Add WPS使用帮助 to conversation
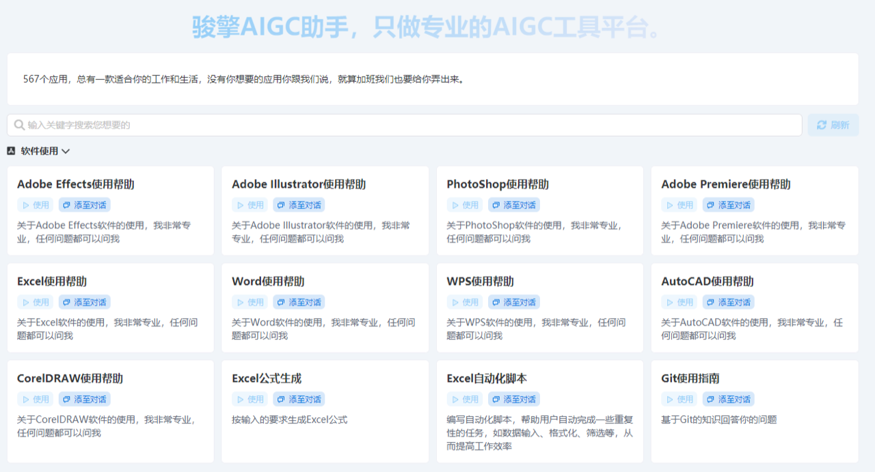 [x=513, y=302]
